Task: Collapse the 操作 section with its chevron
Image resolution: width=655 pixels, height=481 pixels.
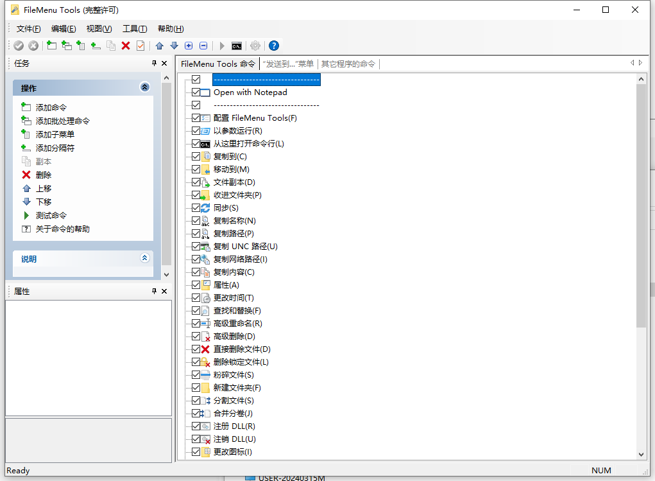Action: click(144, 87)
